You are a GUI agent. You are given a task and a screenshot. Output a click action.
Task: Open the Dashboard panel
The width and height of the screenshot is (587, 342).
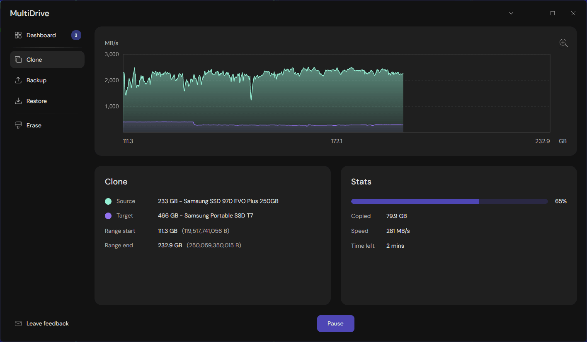click(41, 35)
